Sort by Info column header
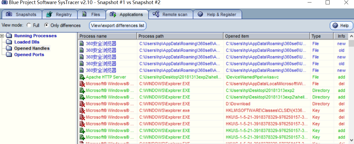This screenshot has width=354, height=144. click(x=341, y=36)
